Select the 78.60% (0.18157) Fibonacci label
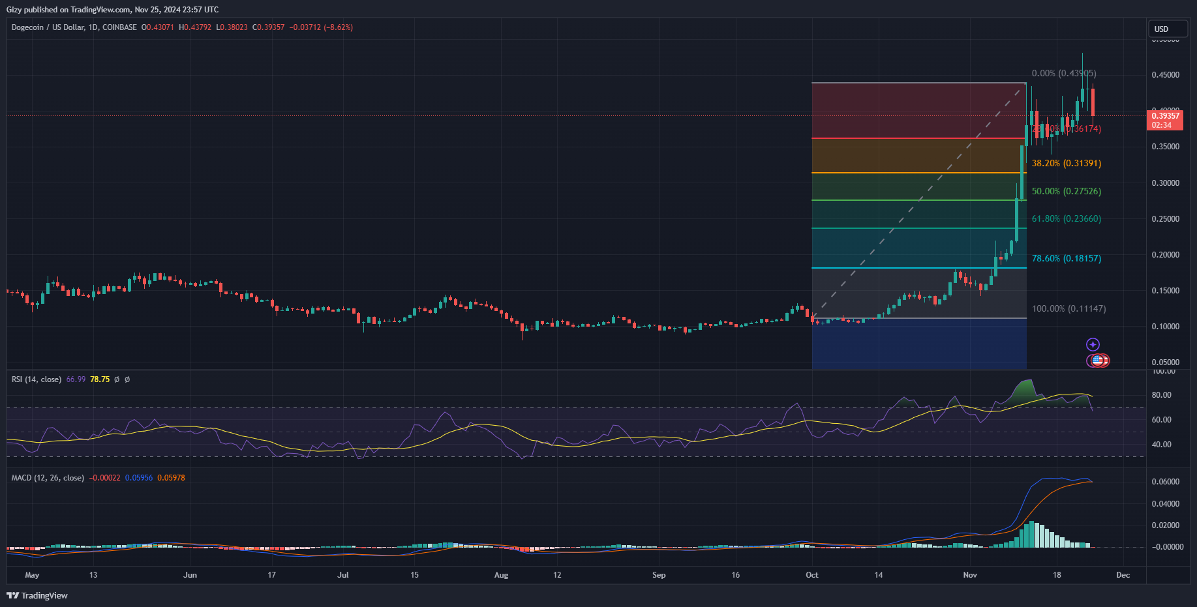 coord(1067,259)
